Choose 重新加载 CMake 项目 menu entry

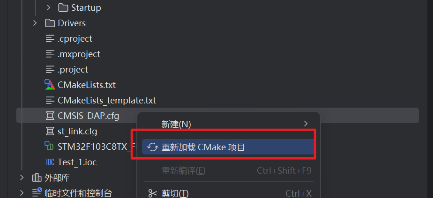[228, 147]
